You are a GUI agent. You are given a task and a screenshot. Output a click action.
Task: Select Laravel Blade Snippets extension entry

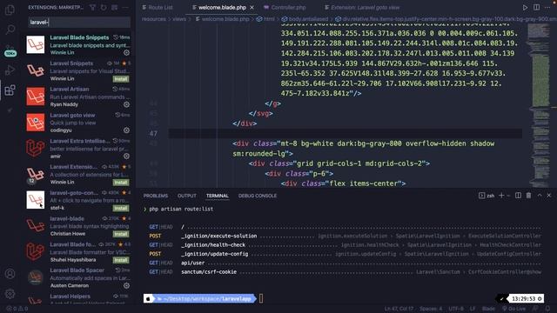click(x=78, y=44)
